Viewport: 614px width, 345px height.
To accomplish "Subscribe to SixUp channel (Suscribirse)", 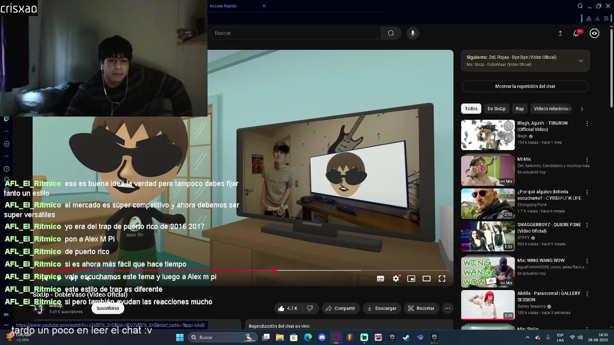I will pyautogui.click(x=107, y=308).
